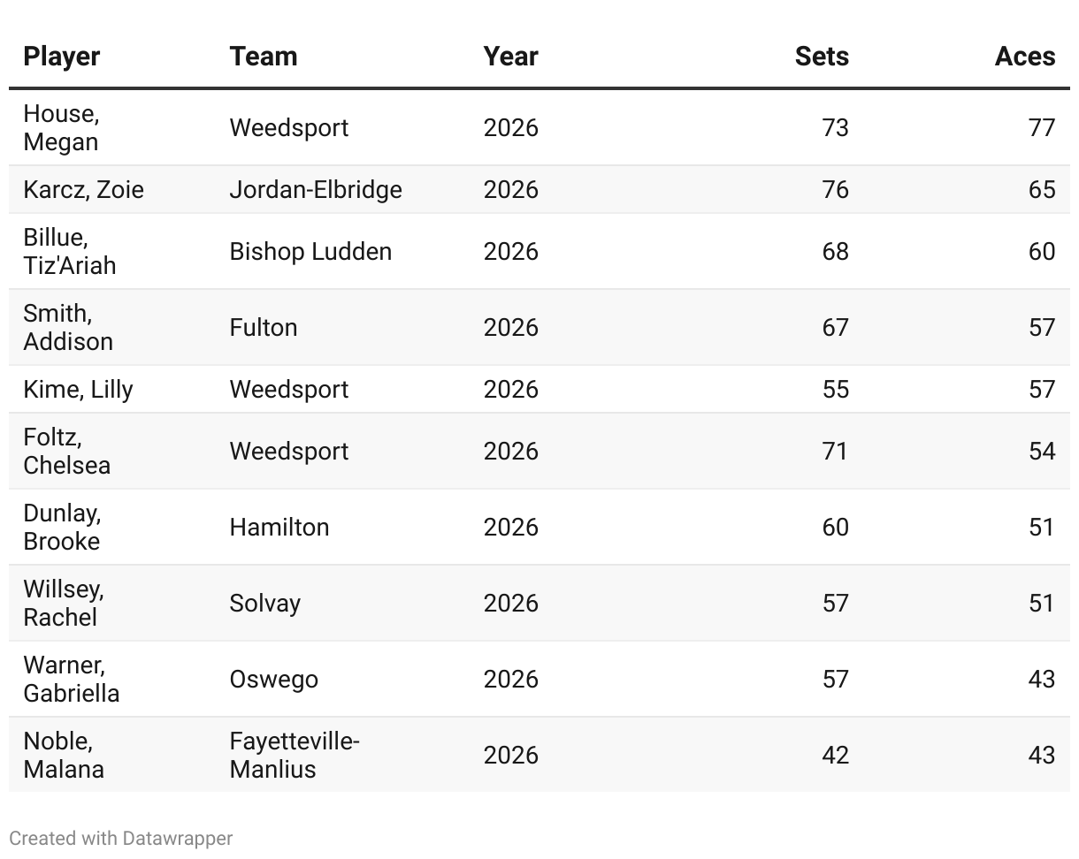Click the Billue, Tiz'Ariah name cell

(69, 251)
